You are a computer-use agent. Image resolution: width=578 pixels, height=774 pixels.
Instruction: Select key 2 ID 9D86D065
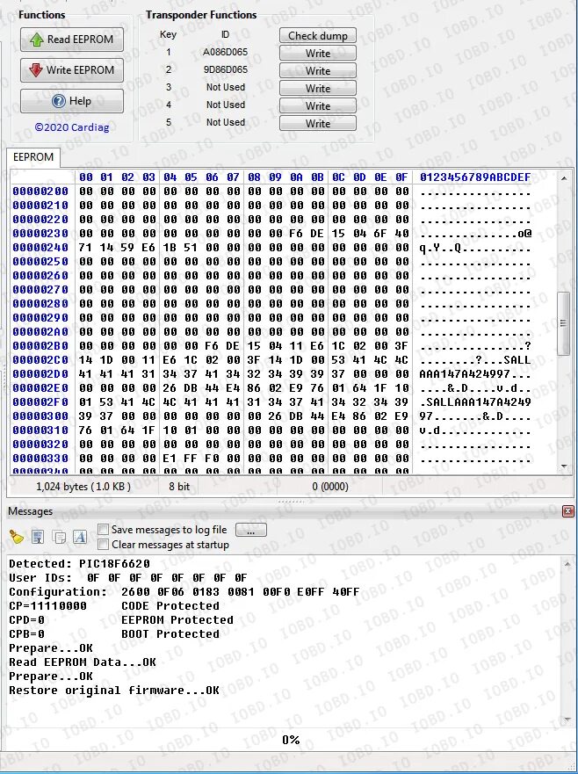225,69
